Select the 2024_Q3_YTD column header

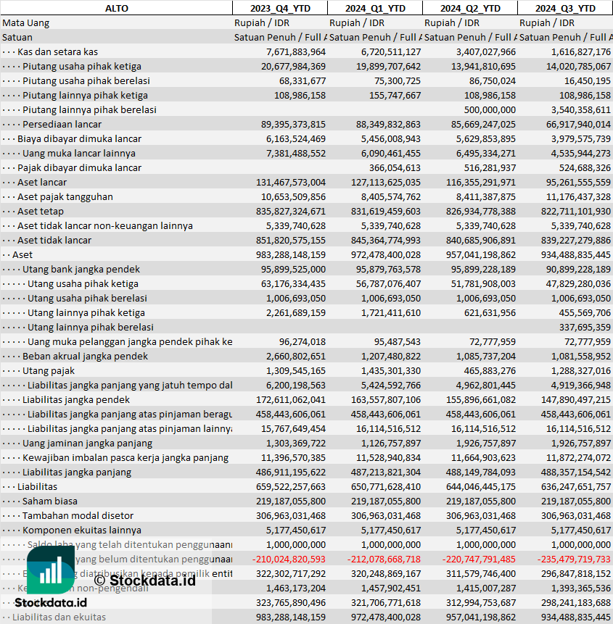coord(565,8)
